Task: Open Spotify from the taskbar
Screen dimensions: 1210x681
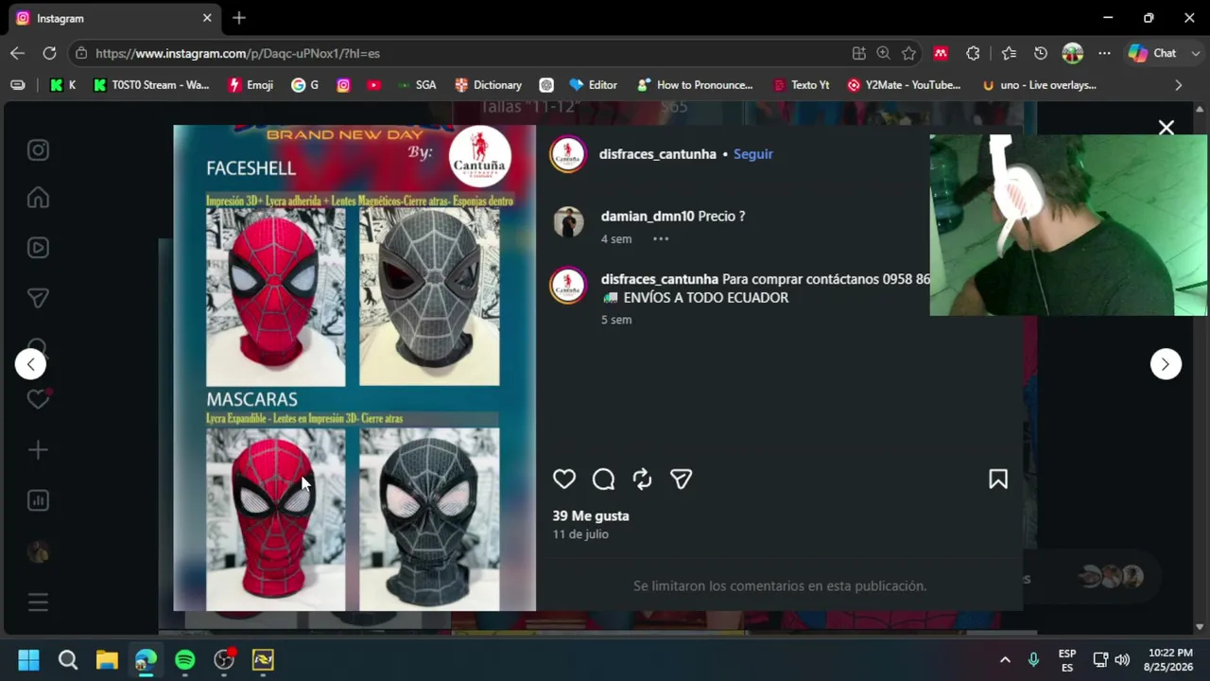Action: click(184, 659)
